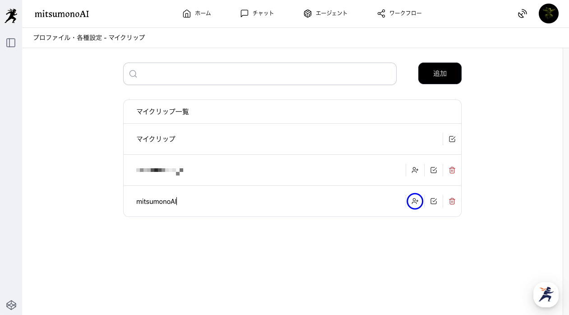The width and height of the screenshot is (569, 315).
Task: Check the マイクリップ row checkbox icon
Action: (x=452, y=139)
